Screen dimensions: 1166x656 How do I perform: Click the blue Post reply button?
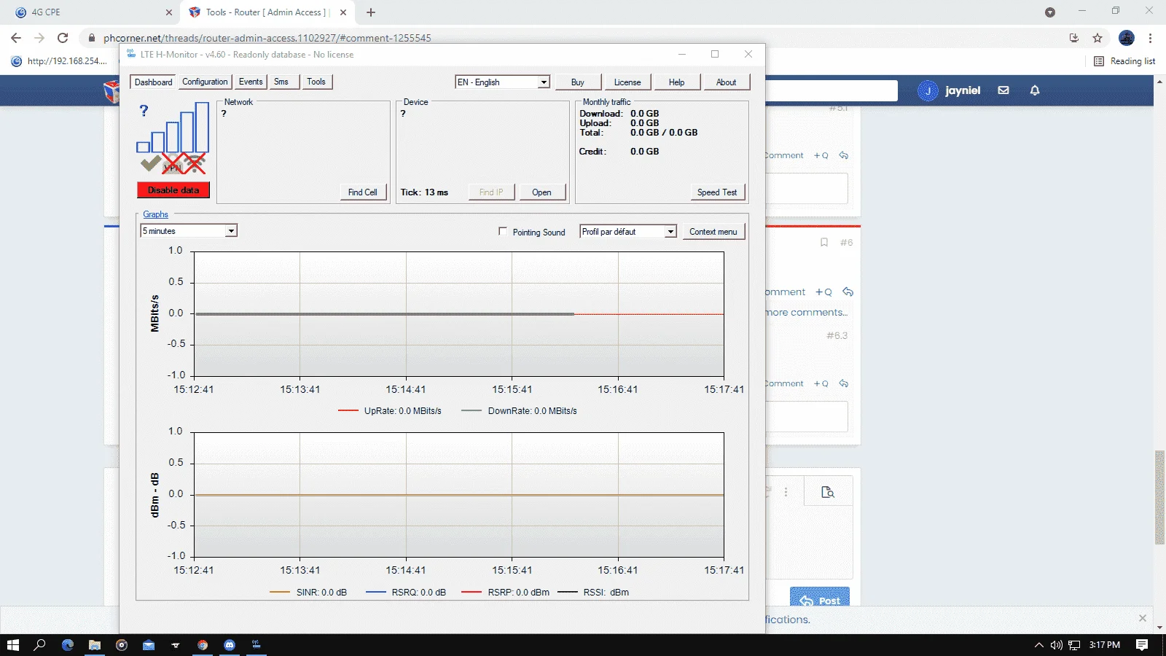point(820,598)
